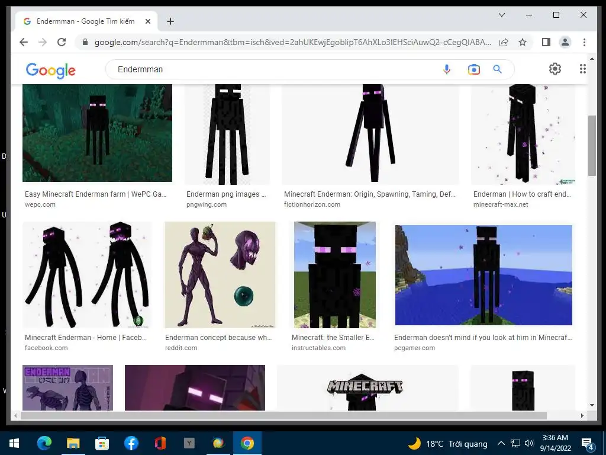This screenshot has width=606, height=455.
Task: Open Microsoft Store from taskbar
Action: (102, 443)
